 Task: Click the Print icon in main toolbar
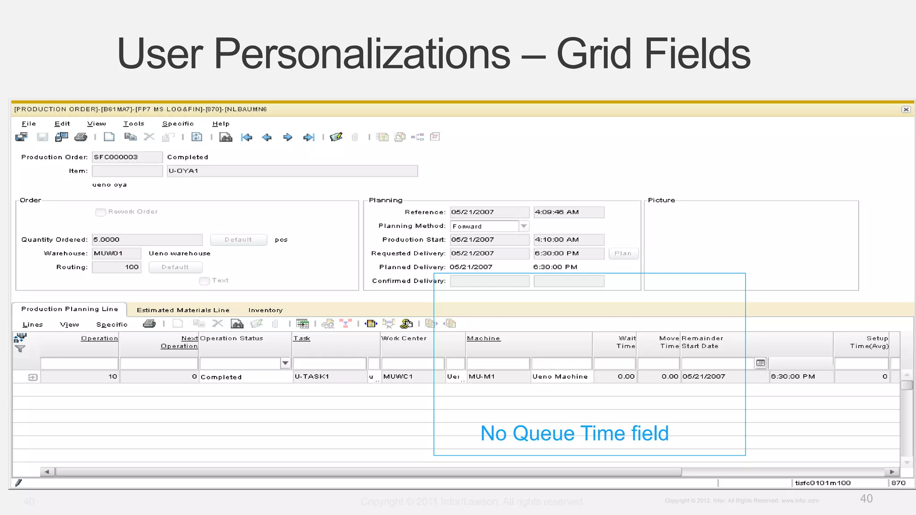[81, 137]
